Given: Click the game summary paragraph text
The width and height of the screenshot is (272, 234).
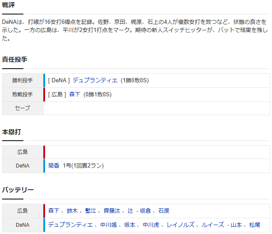Looking at the screenshot, I should coord(135,30).
